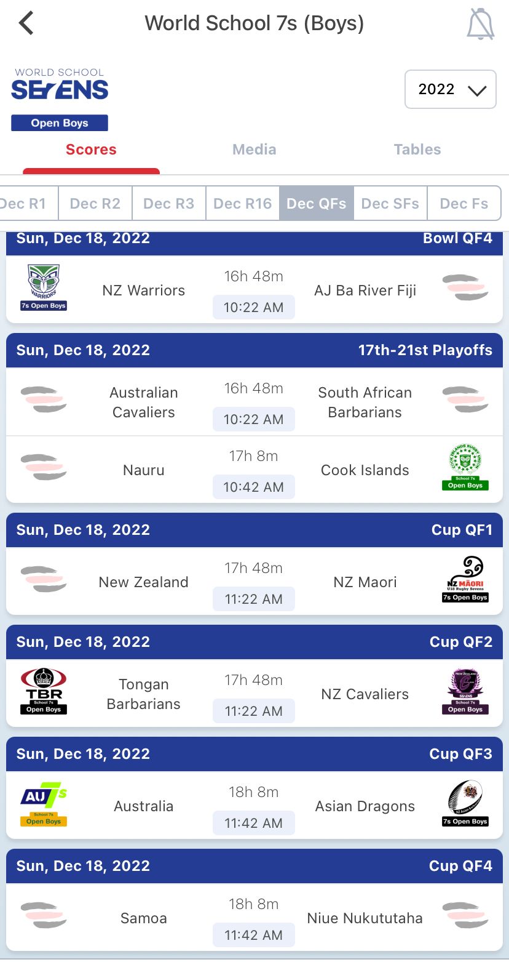Viewport: 509px width, 962px height.
Task: Tap the NZ Maori team logo
Action: (x=465, y=580)
